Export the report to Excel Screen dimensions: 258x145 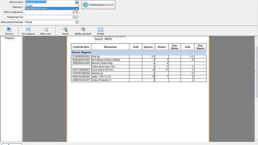65,31
